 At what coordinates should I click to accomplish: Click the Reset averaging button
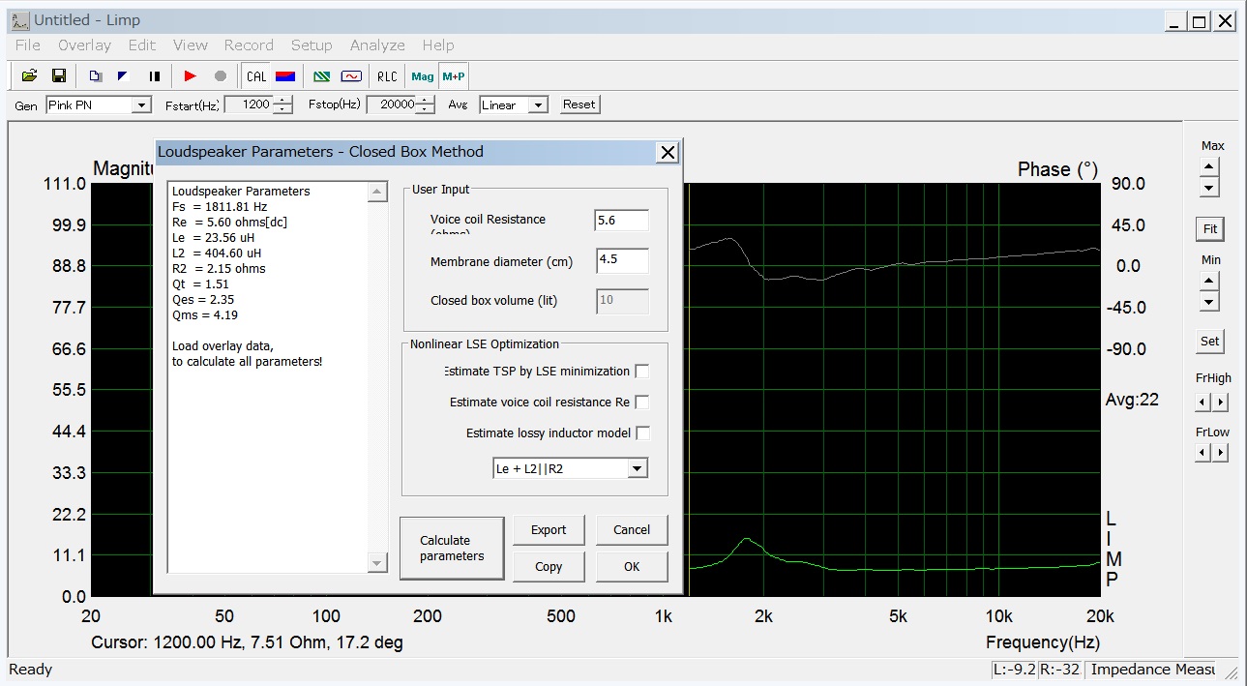[x=579, y=104]
